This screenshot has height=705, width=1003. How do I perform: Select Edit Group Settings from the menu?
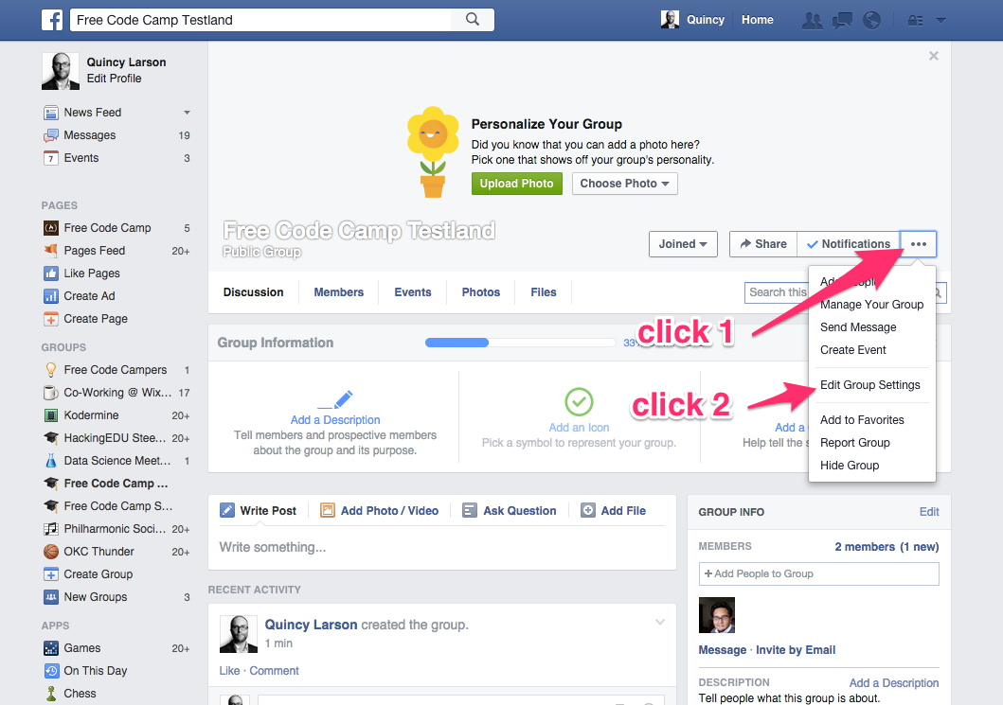pyautogui.click(x=870, y=385)
